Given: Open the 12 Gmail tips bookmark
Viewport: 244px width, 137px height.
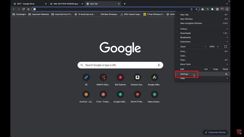Looking at the screenshot, I should click(x=85, y=14).
